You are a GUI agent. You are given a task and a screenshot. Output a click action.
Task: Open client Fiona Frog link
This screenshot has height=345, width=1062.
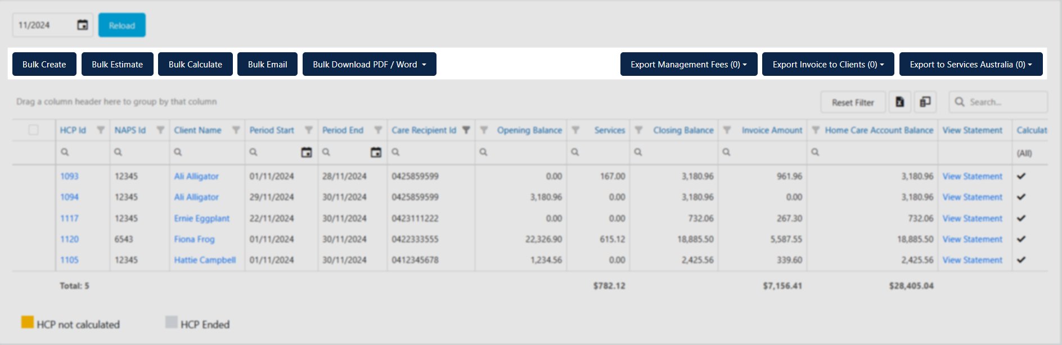coord(194,239)
